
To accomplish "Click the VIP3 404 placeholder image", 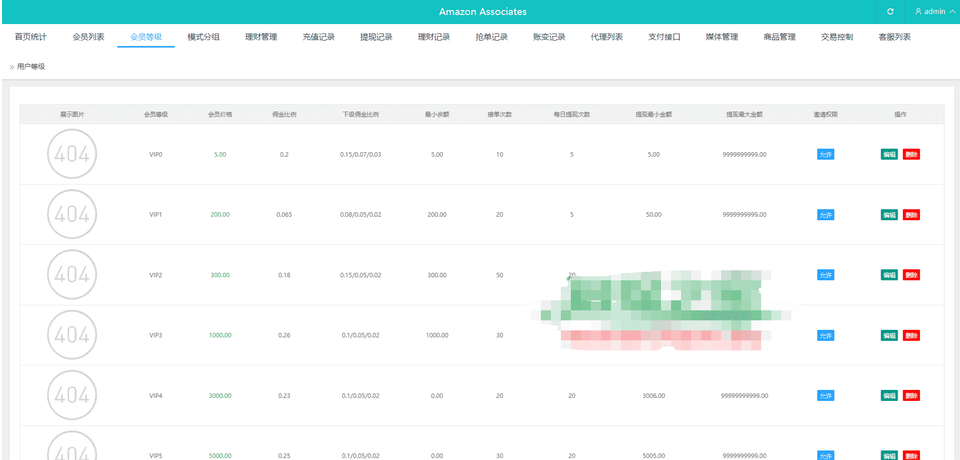I will 72,335.
